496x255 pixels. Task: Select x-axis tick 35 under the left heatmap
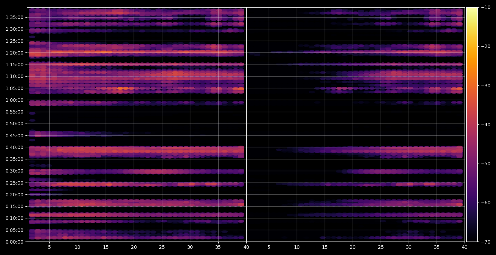coord(218,247)
